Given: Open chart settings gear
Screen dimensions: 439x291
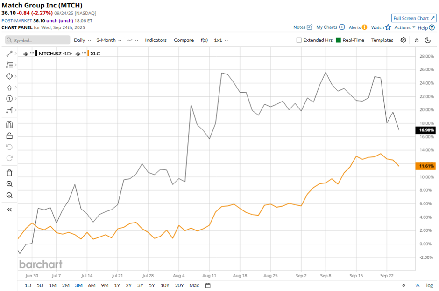Looking at the screenshot, I should pyautogui.click(x=403, y=40).
